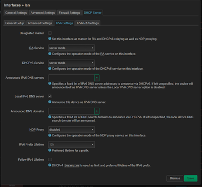Image resolution: width=202 pixels, height=187 pixels.
Task: Add an entry with the DNS domains plus button
Action: click(x=97, y=111)
